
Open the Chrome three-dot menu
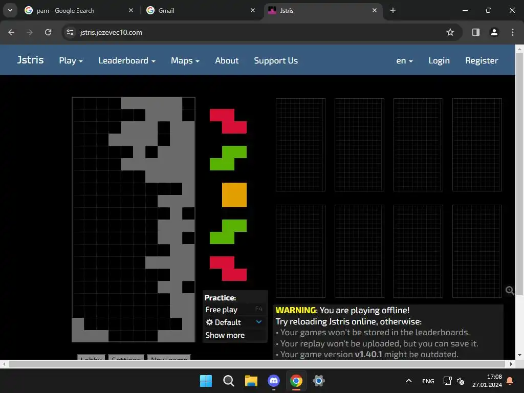point(513,32)
